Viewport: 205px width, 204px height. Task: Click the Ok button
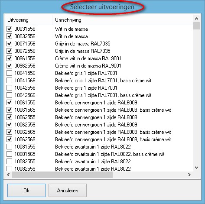[26, 190]
